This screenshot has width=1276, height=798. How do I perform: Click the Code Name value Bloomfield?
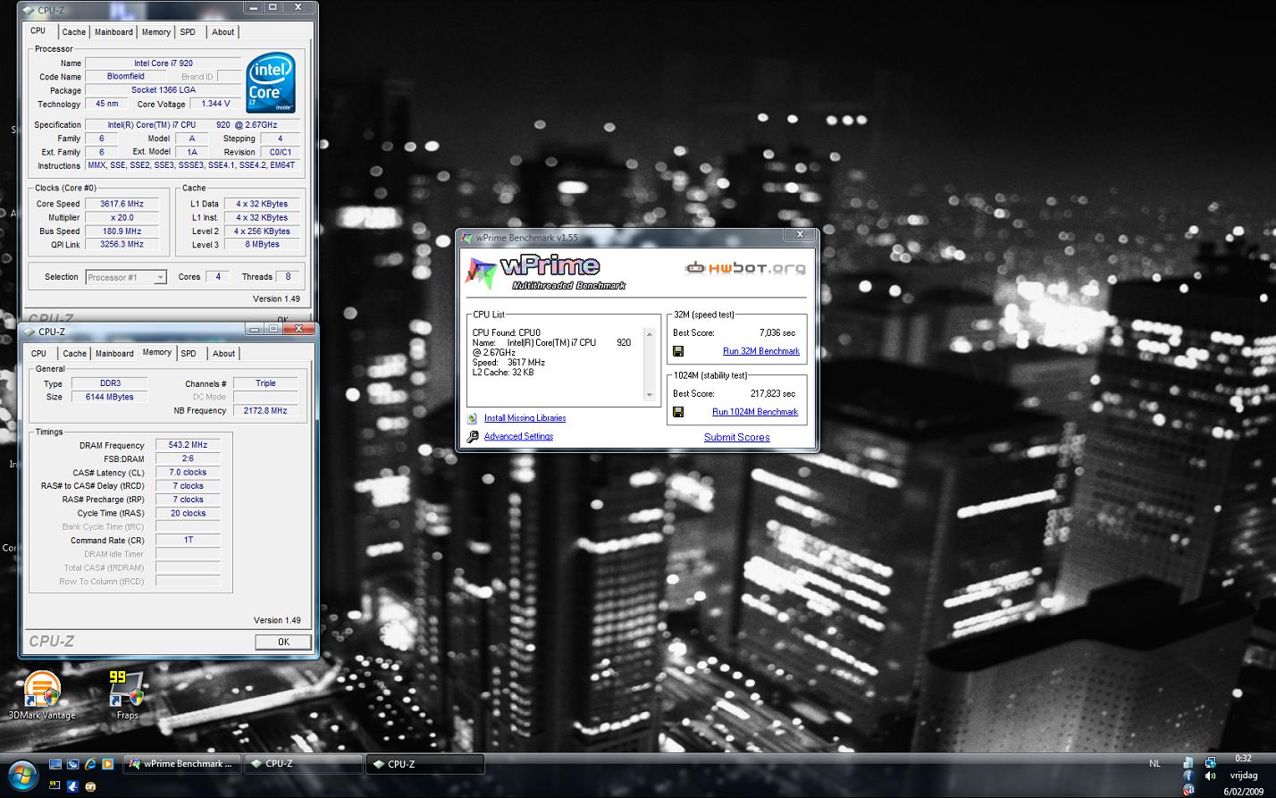click(x=126, y=77)
